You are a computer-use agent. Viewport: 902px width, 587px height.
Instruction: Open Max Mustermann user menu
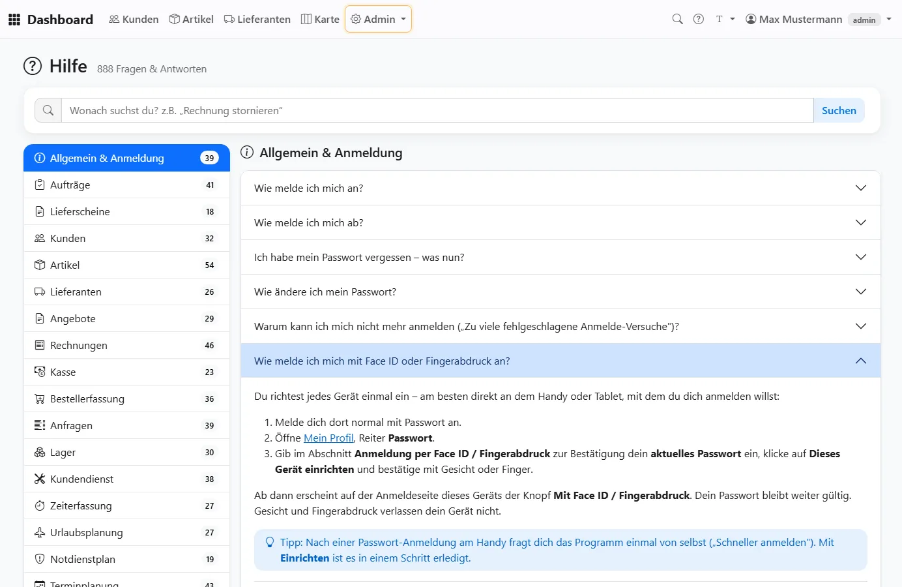pos(819,20)
